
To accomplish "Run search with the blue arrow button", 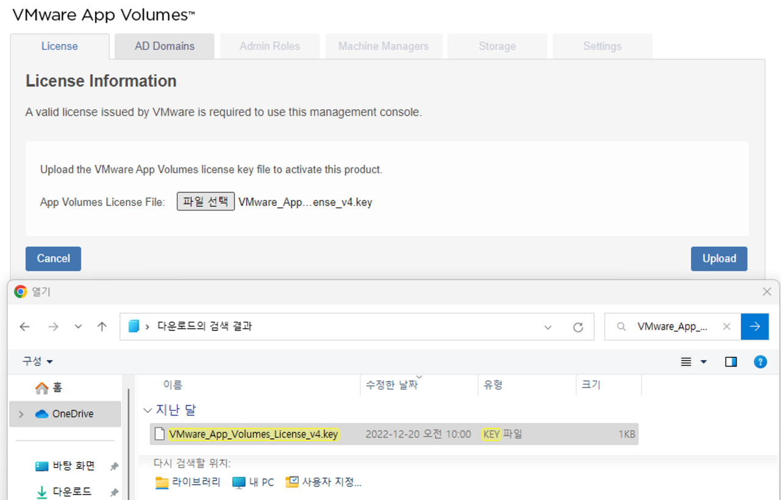I will (755, 326).
